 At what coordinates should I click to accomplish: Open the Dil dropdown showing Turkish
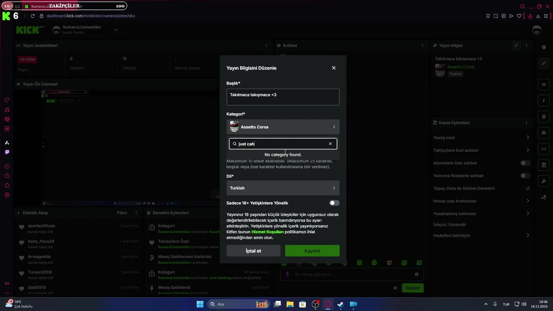(x=283, y=188)
